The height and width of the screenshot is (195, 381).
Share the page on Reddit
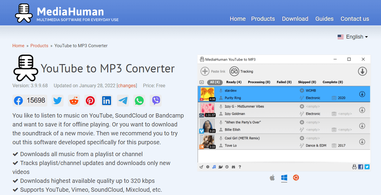pyautogui.click(x=74, y=101)
